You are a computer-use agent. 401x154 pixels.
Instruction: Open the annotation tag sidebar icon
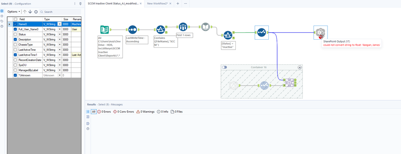click(2, 21)
